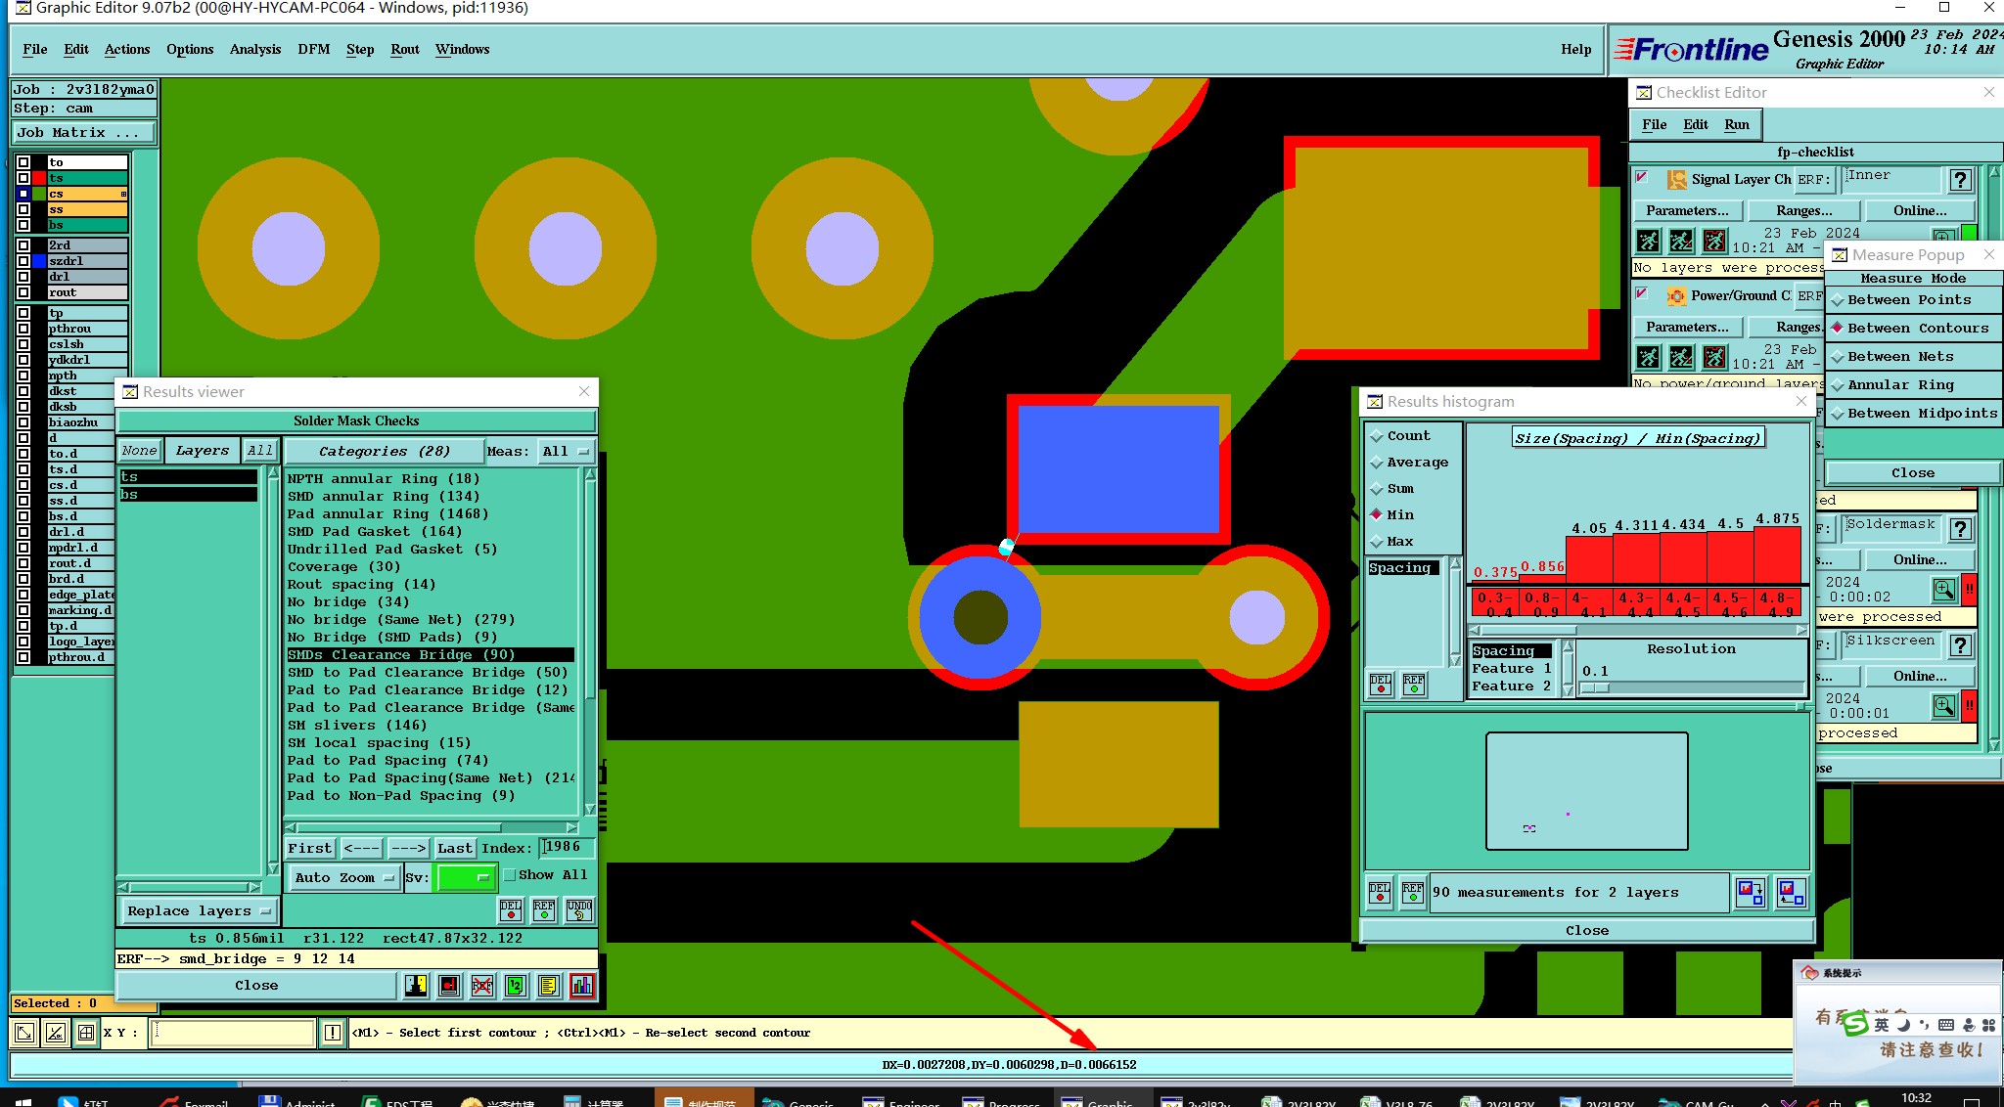Screen dimensions: 2004x1107
Task: Click the Job Matrix button
Action: [x=82, y=133]
